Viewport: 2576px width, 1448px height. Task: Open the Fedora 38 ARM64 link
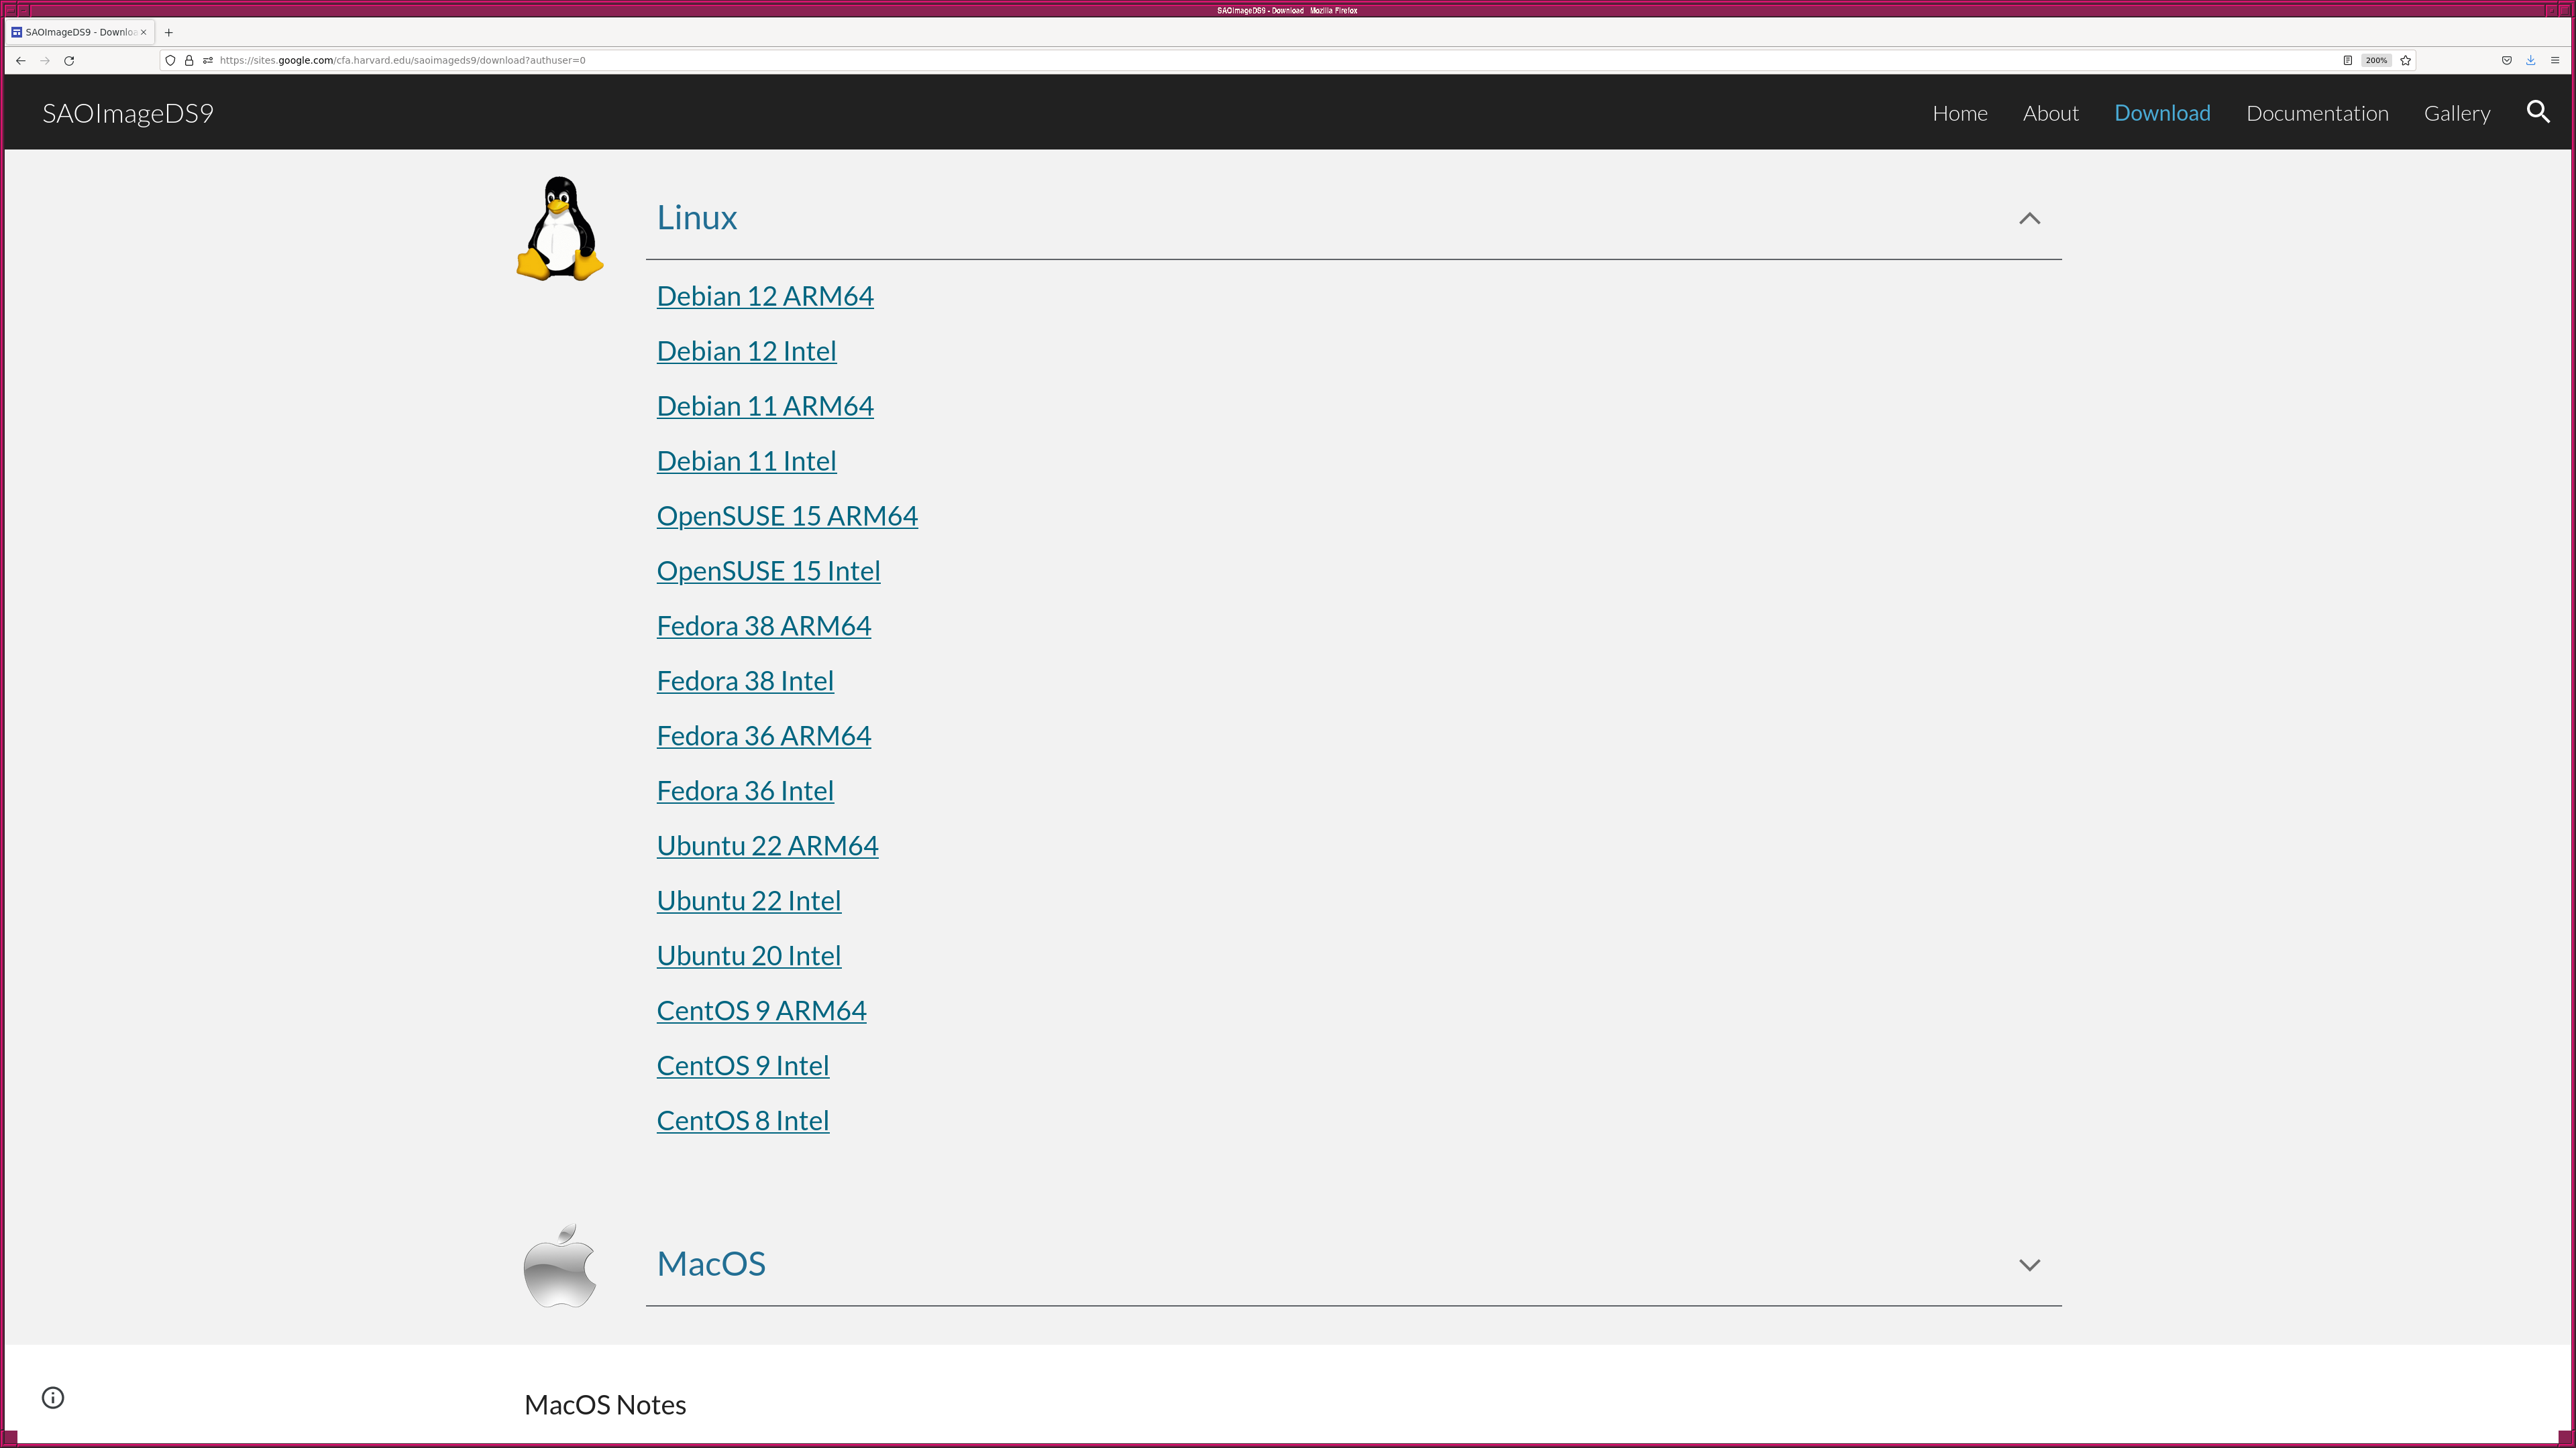(x=763, y=625)
